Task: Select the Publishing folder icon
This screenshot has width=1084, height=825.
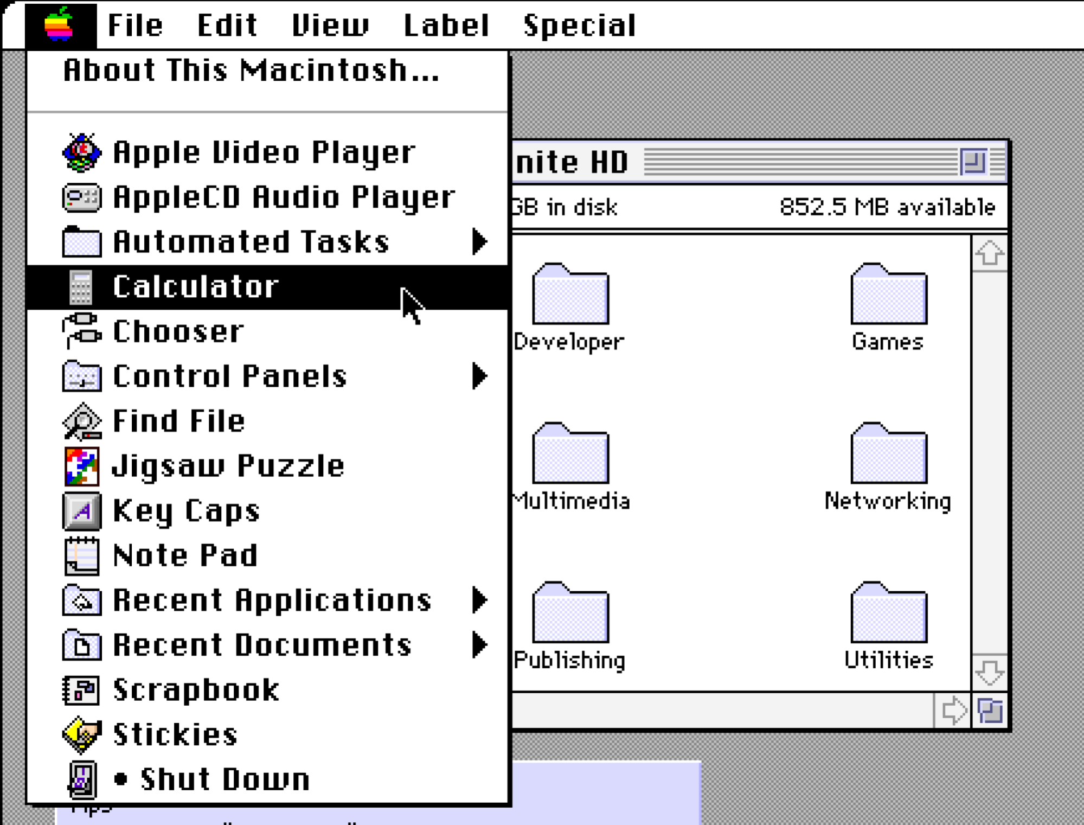Action: 570,613
